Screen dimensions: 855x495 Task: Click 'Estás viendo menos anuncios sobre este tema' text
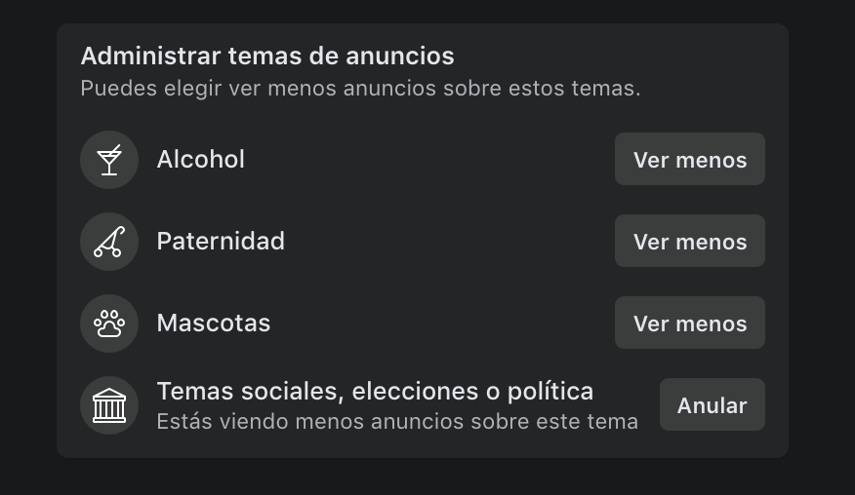(396, 422)
